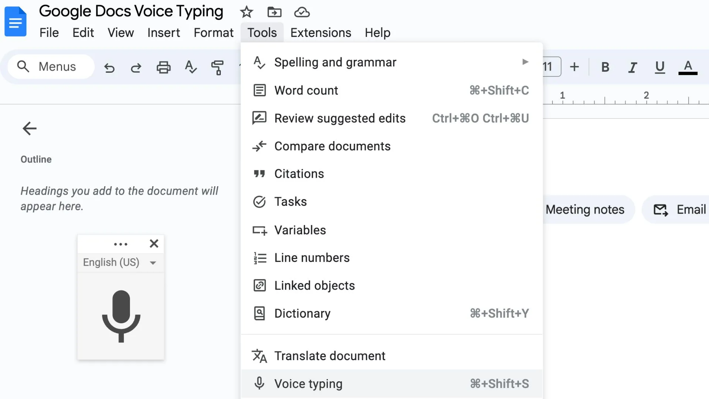Open the English (US) language dropdown
The width and height of the screenshot is (709, 399).
click(121, 262)
